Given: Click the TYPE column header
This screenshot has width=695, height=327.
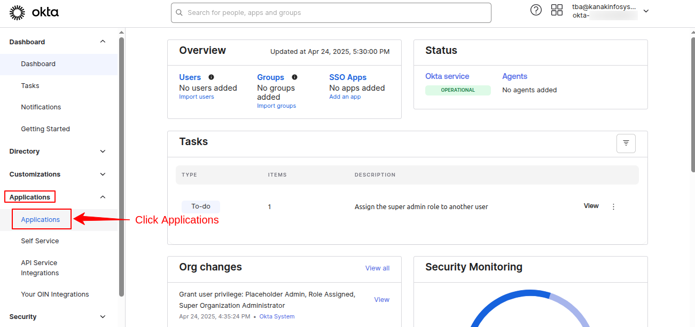Looking at the screenshot, I should tap(190, 175).
